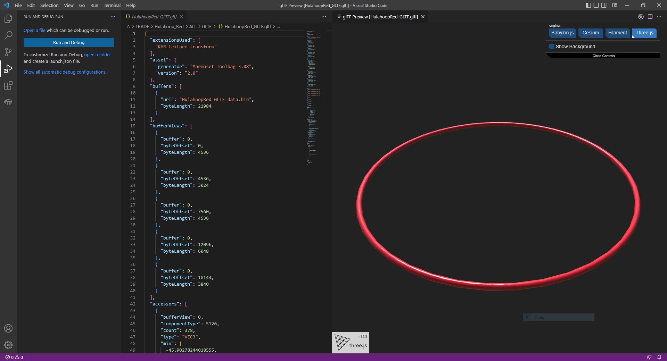
Task: Open the Explorer view in activity bar
Action: tap(8, 19)
